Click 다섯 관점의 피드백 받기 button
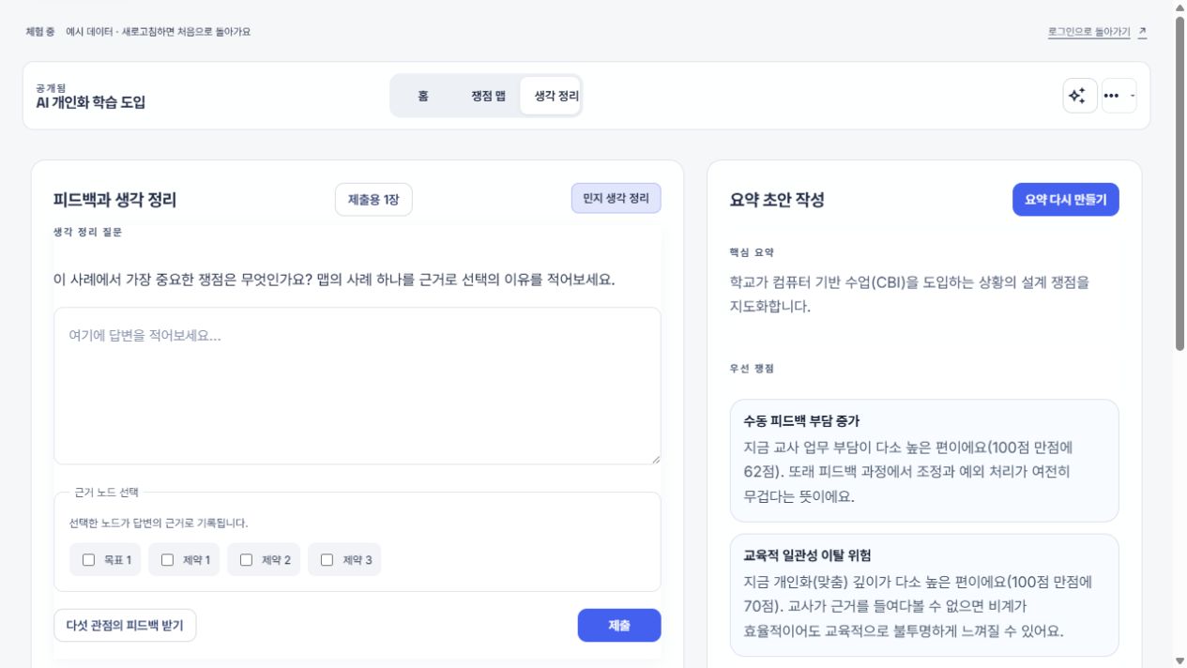Viewport: 1187px width, 668px height. (125, 625)
